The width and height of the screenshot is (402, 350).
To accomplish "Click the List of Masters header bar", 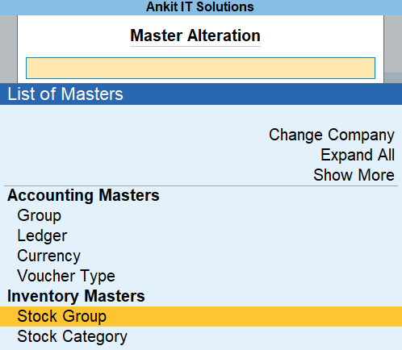I will tap(201, 94).
